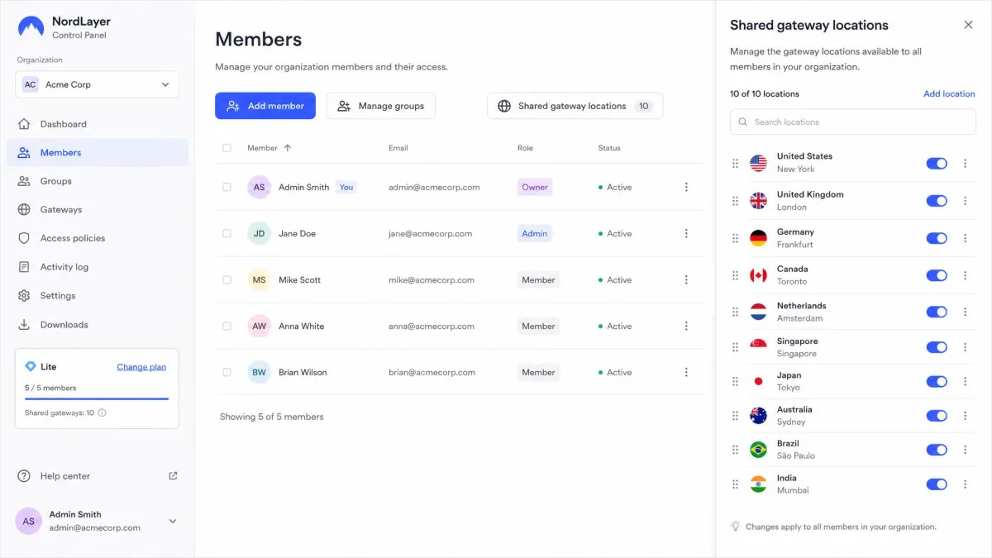This screenshot has height=558, width=992.
Task: Open the three-dot menu for Singapore location
Action: pyautogui.click(x=965, y=347)
